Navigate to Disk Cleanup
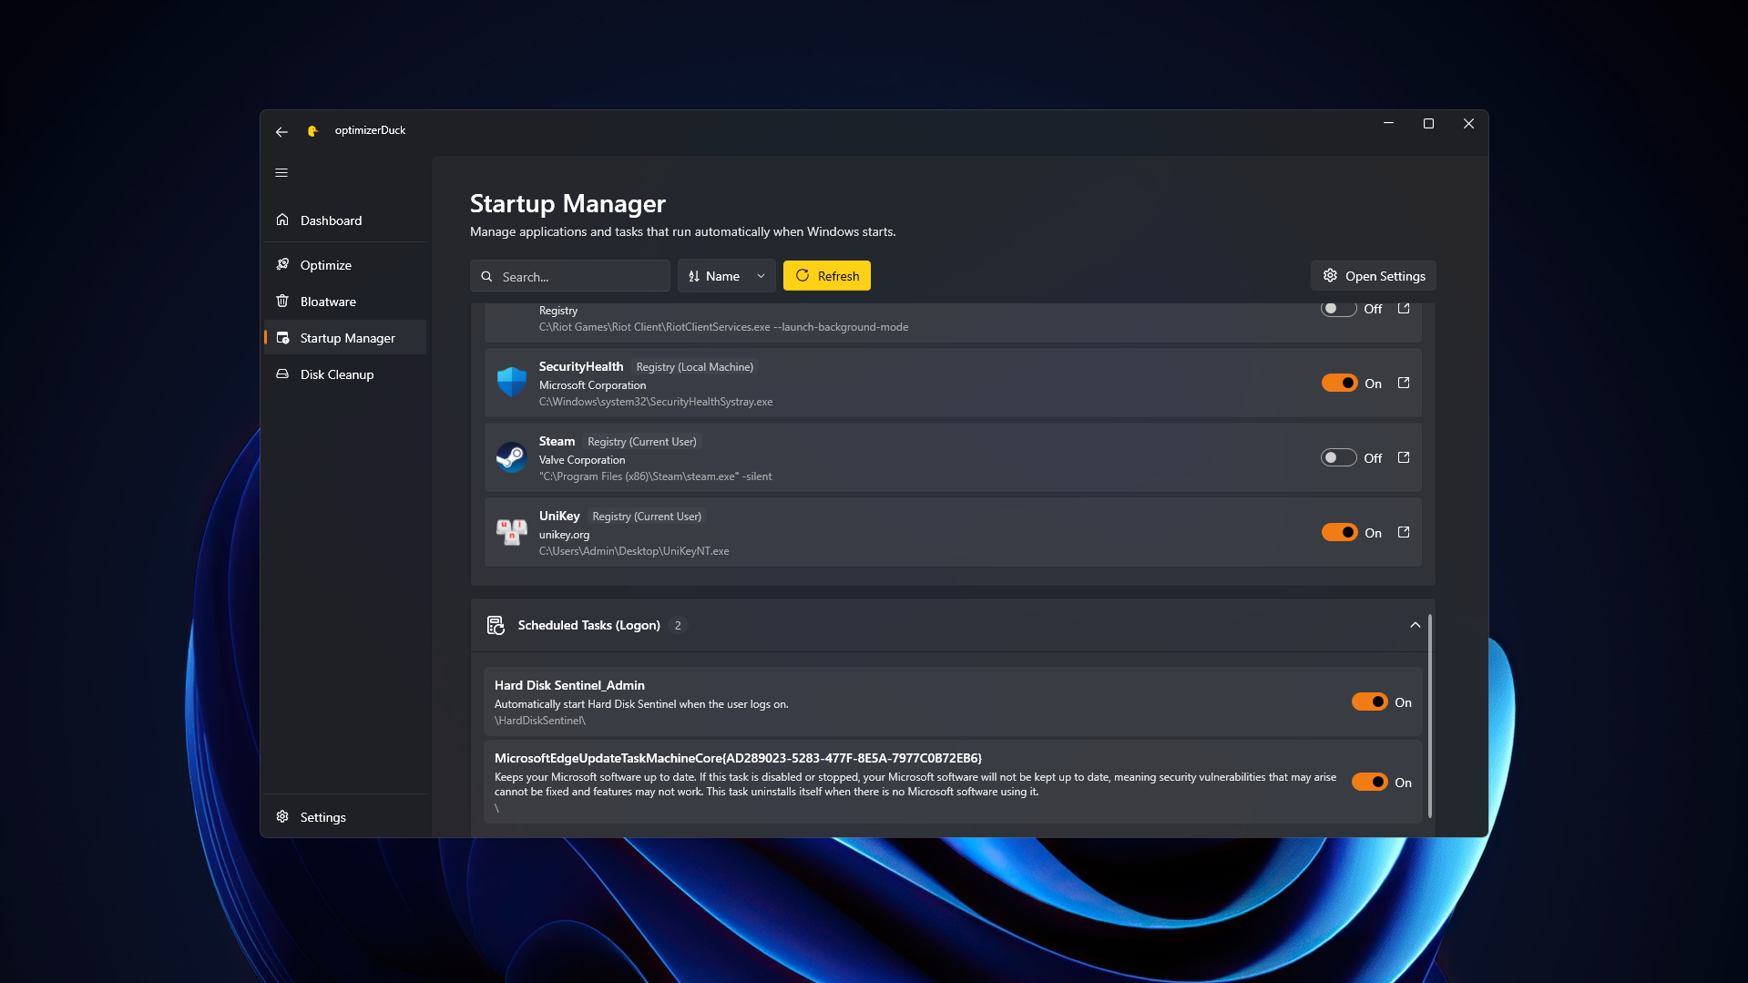Screen dimensions: 1748x983 click(x=336, y=374)
